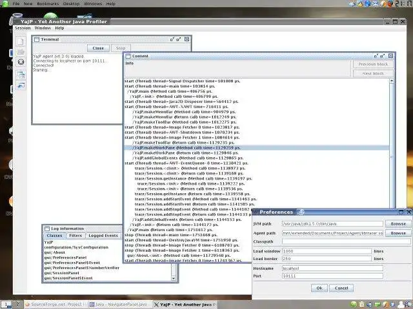The width and height of the screenshot is (413, 309).
Task: Click the cascade windows icon in sidebar
Action: pos(21,75)
